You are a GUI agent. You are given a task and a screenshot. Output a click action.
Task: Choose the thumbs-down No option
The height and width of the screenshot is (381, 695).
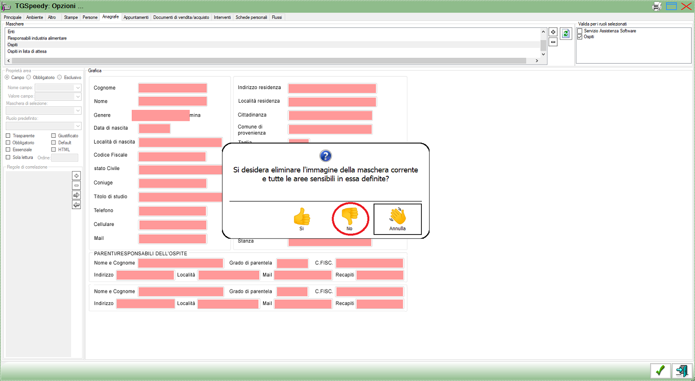pyautogui.click(x=349, y=219)
